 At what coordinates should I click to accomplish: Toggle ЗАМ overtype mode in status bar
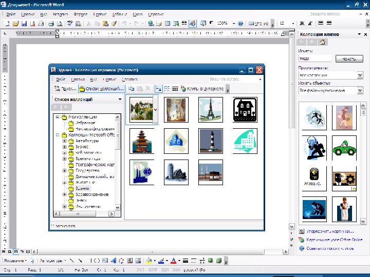[x=176, y=270]
